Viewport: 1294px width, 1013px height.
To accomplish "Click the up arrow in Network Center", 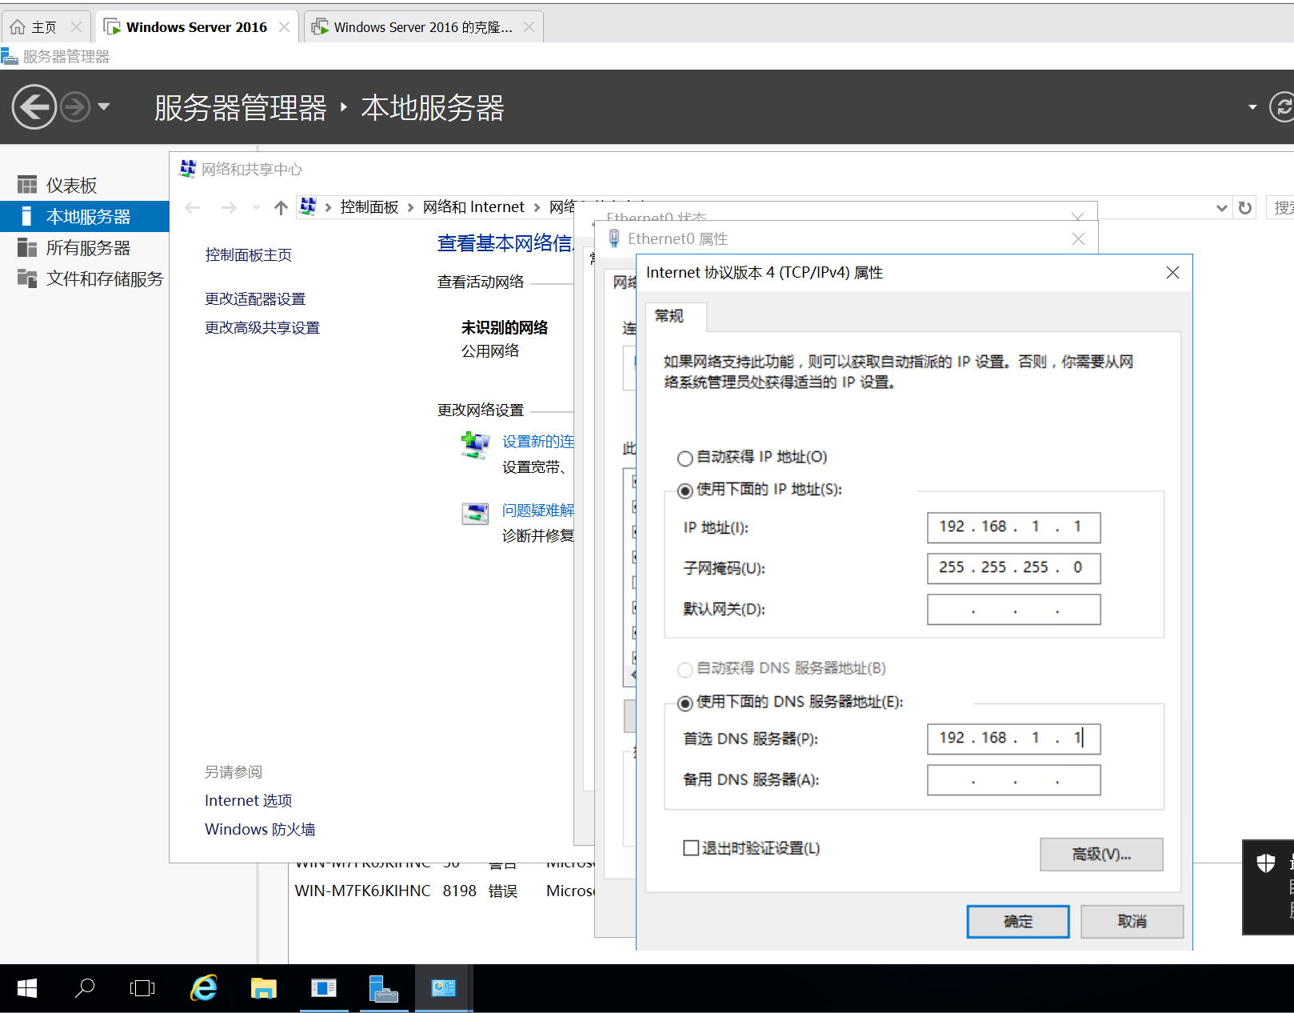I will [x=281, y=208].
